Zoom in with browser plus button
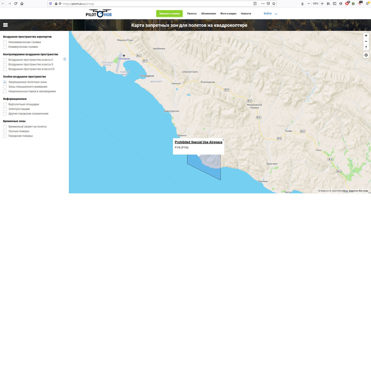This screenshot has width=371, height=372. point(322,4)
